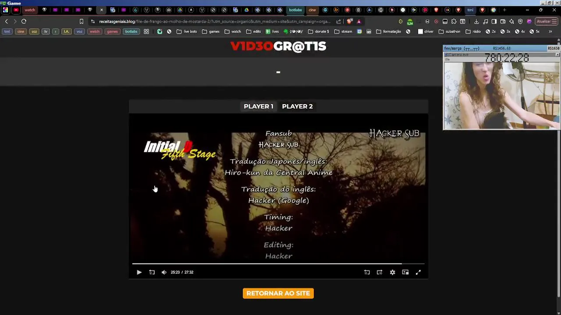The height and width of the screenshot is (315, 561).
Task: Expand 'stream' bookmark folder
Action: [343, 31]
